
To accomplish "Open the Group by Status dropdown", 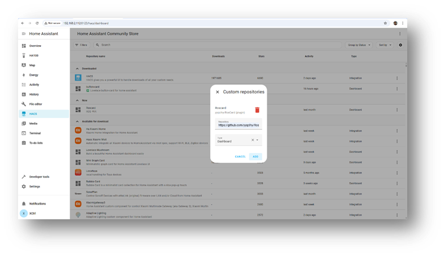I will click(360, 45).
